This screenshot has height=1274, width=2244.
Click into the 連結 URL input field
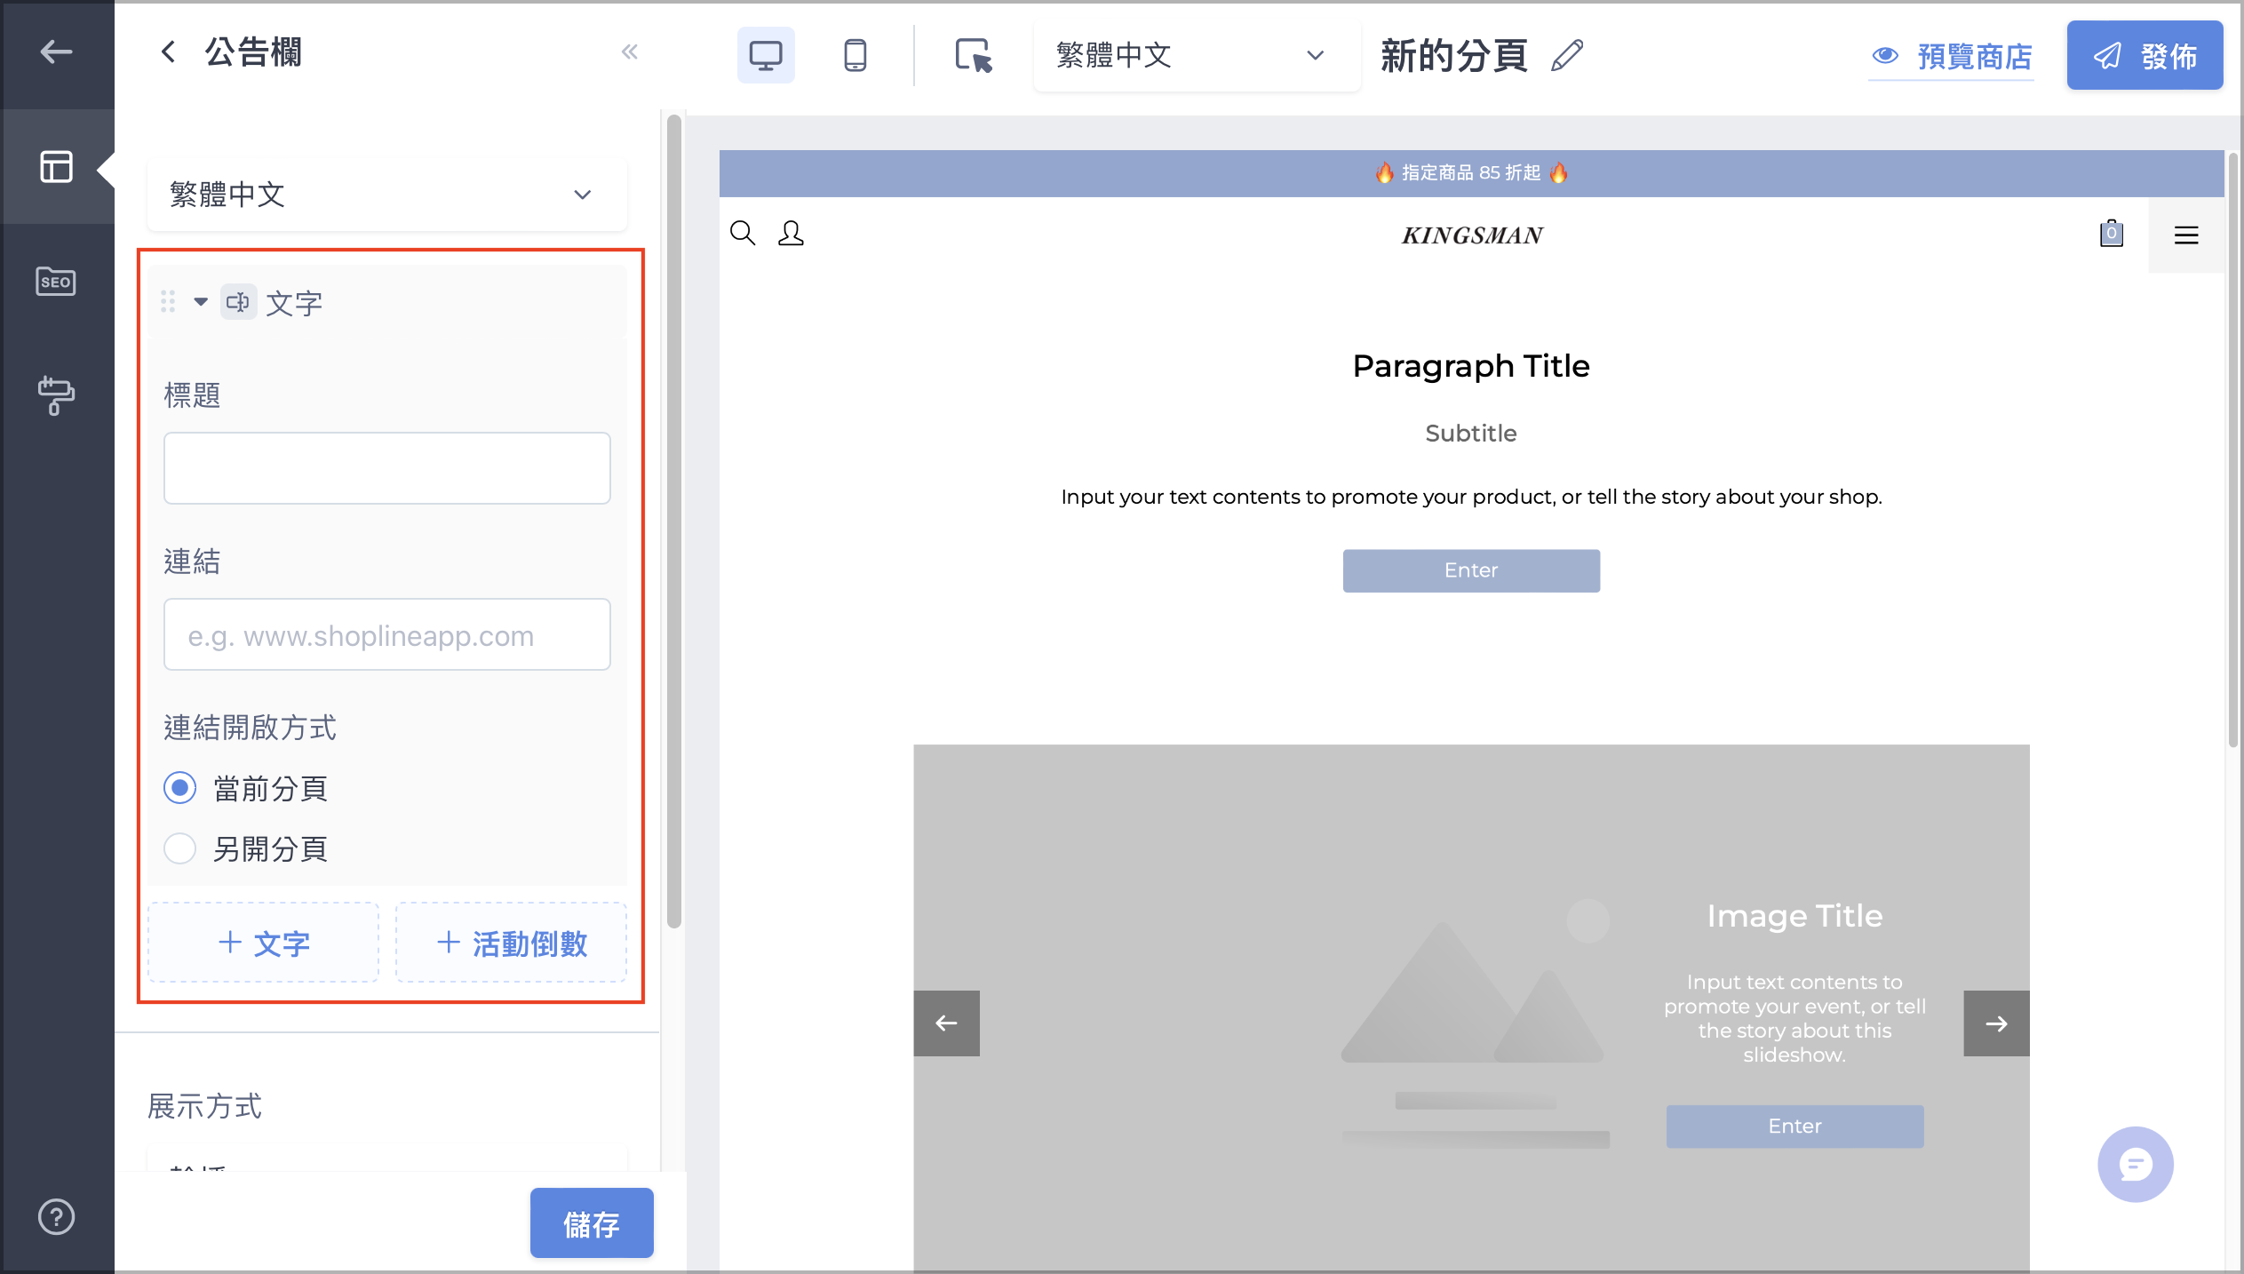(386, 634)
